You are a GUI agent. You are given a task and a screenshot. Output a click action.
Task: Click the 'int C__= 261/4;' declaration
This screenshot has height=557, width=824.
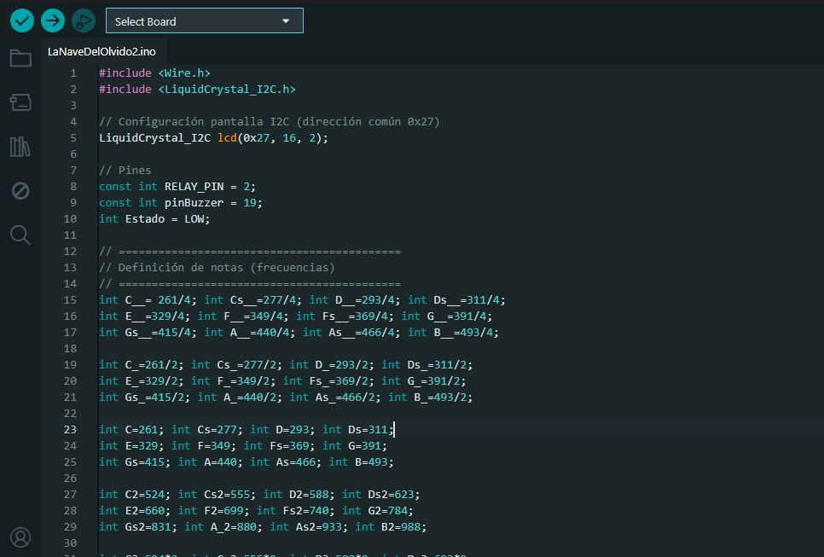[x=148, y=300]
